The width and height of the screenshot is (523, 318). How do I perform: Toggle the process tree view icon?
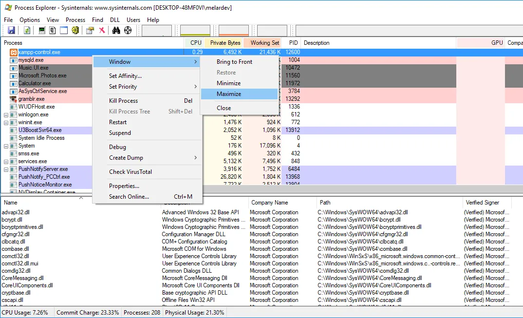pyautogui.click(x=53, y=30)
